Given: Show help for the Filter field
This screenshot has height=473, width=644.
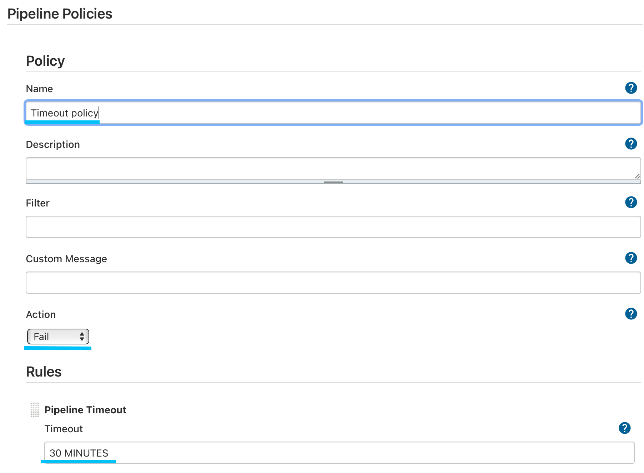Looking at the screenshot, I should pos(631,202).
